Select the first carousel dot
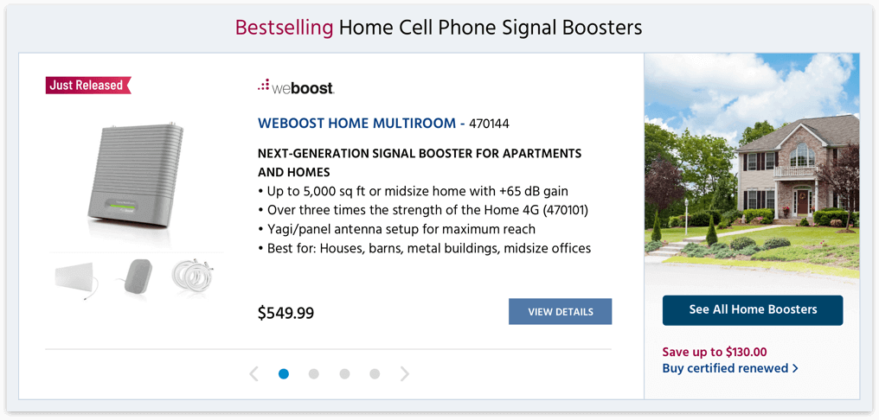Image resolution: width=879 pixels, height=420 pixels. tap(284, 374)
